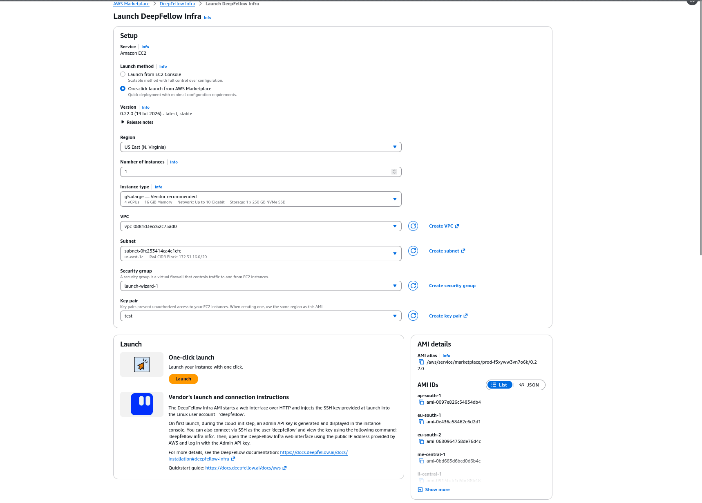This screenshot has height=503, width=702.
Task: Select One-click launch from AWS Marketplace
Action: pos(123,88)
